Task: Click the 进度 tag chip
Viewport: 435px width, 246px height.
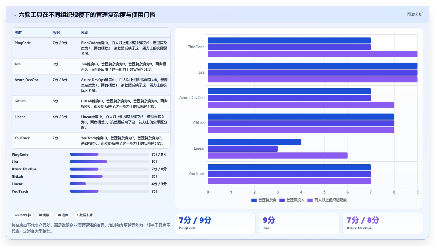Action: pos(63,215)
